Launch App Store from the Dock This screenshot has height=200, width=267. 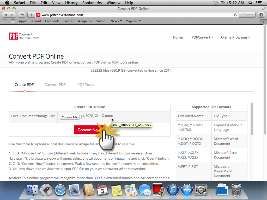click(x=187, y=190)
